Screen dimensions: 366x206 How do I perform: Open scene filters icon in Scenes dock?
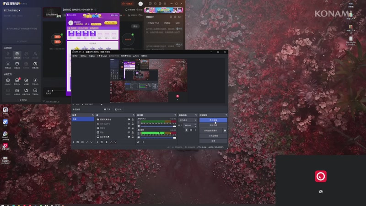click(x=82, y=142)
